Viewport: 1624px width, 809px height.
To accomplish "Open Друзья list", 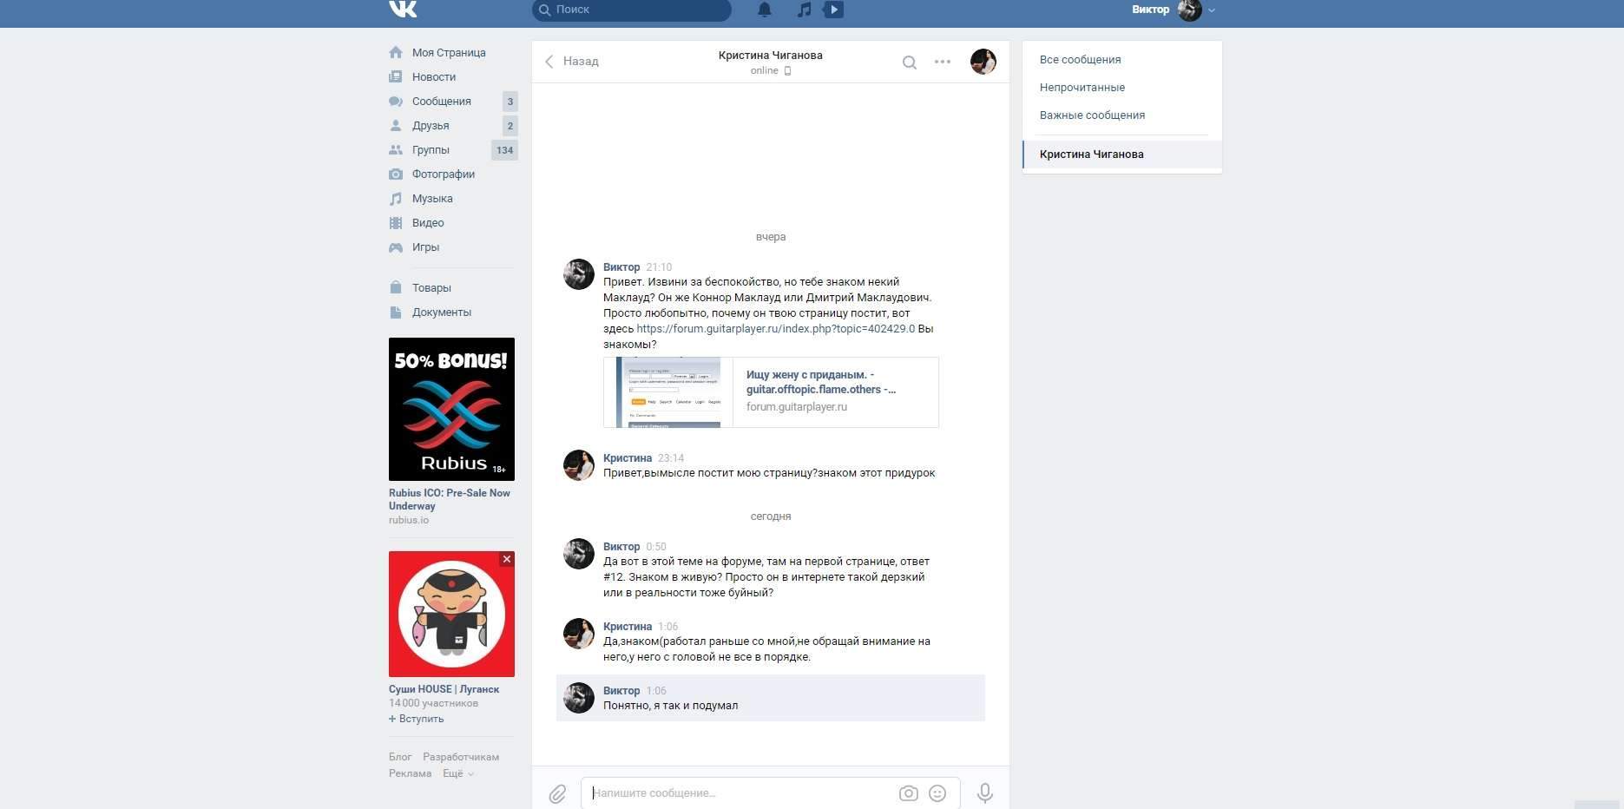I will 431,126.
